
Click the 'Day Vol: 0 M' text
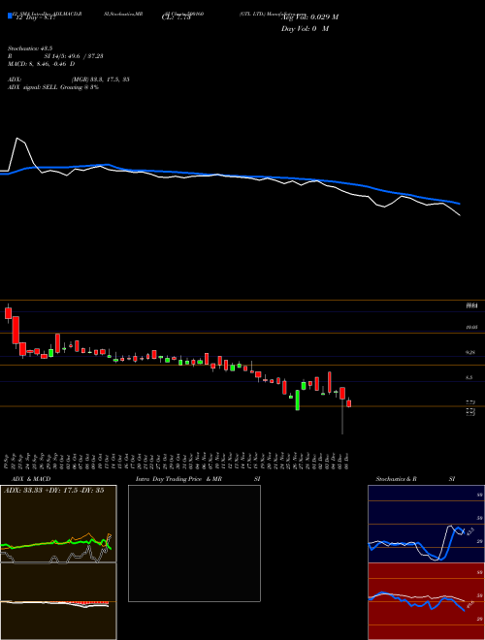(305, 29)
